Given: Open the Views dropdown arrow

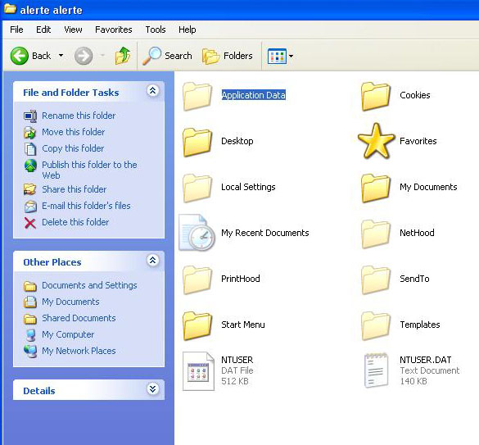Looking at the screenshot, I should pyautogui.click(x=291, y=56).
